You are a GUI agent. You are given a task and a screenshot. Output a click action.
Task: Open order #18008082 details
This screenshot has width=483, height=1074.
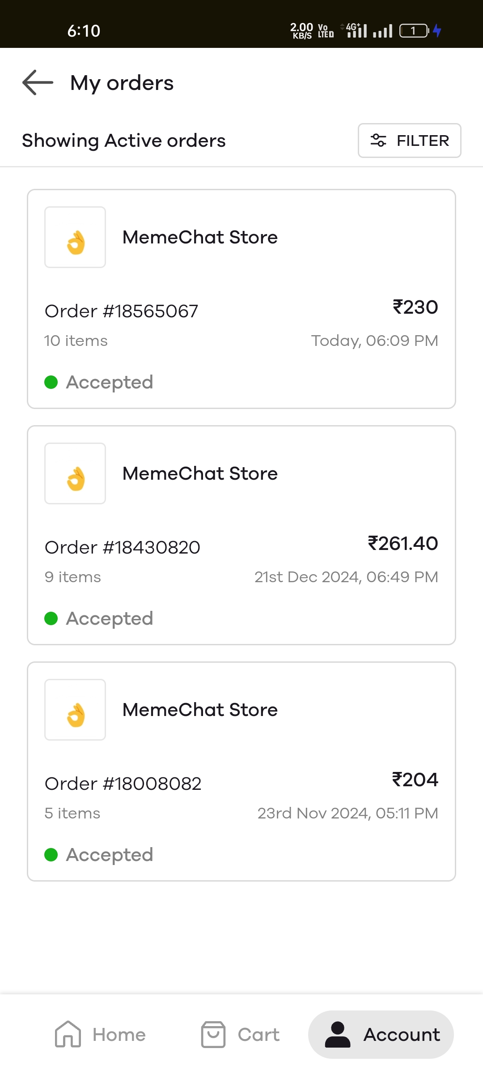tap(123, 784)
